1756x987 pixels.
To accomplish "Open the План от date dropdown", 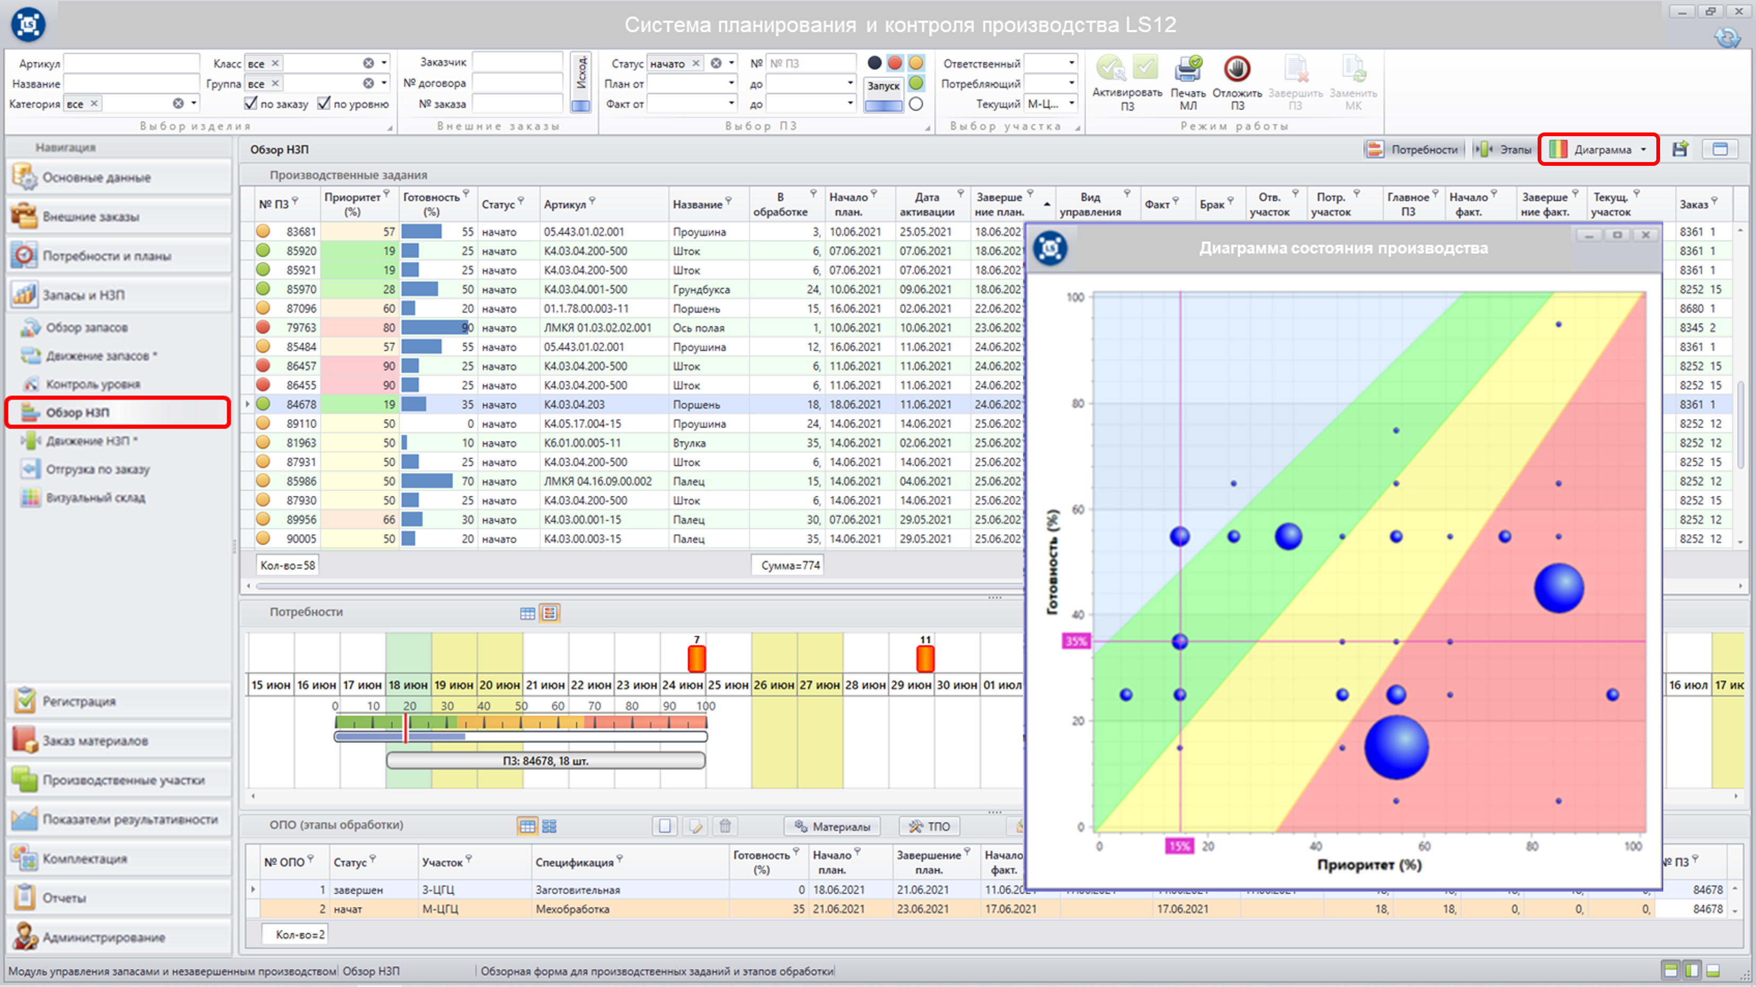I will (731, 83).
